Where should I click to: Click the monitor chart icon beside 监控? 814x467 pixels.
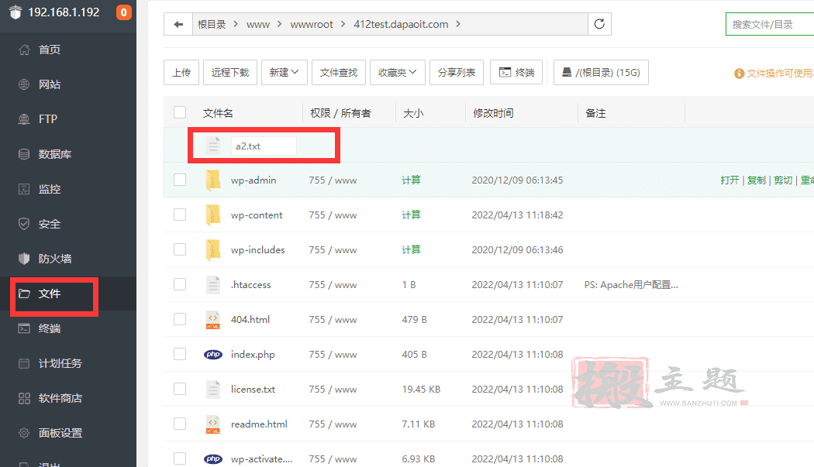[24, 189]
